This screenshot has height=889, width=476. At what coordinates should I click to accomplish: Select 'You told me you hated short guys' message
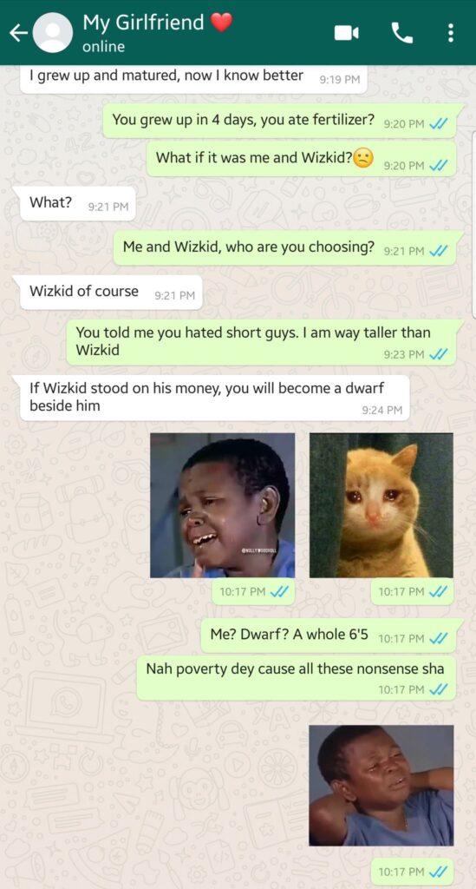coord(262,342)
